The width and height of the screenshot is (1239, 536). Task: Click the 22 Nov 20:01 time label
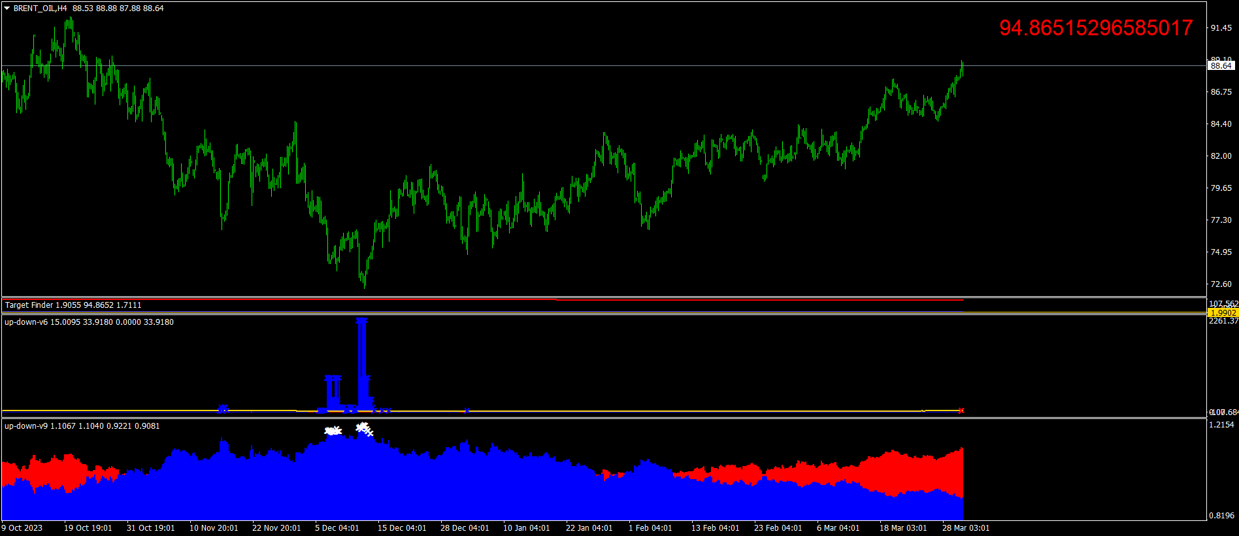click(276, 528)
